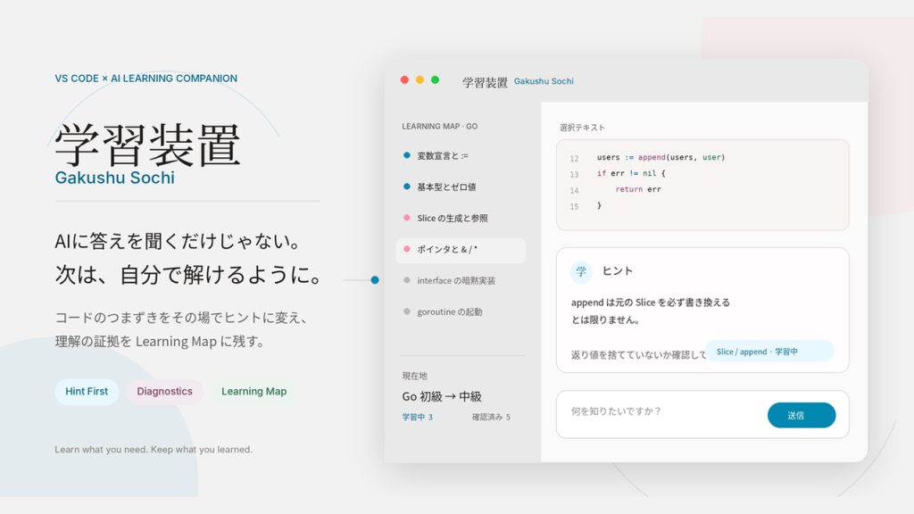Click gray status dot beside interface の暗黙実装
The width and height of the screenshot is (914, 514).
coord(407,280)
